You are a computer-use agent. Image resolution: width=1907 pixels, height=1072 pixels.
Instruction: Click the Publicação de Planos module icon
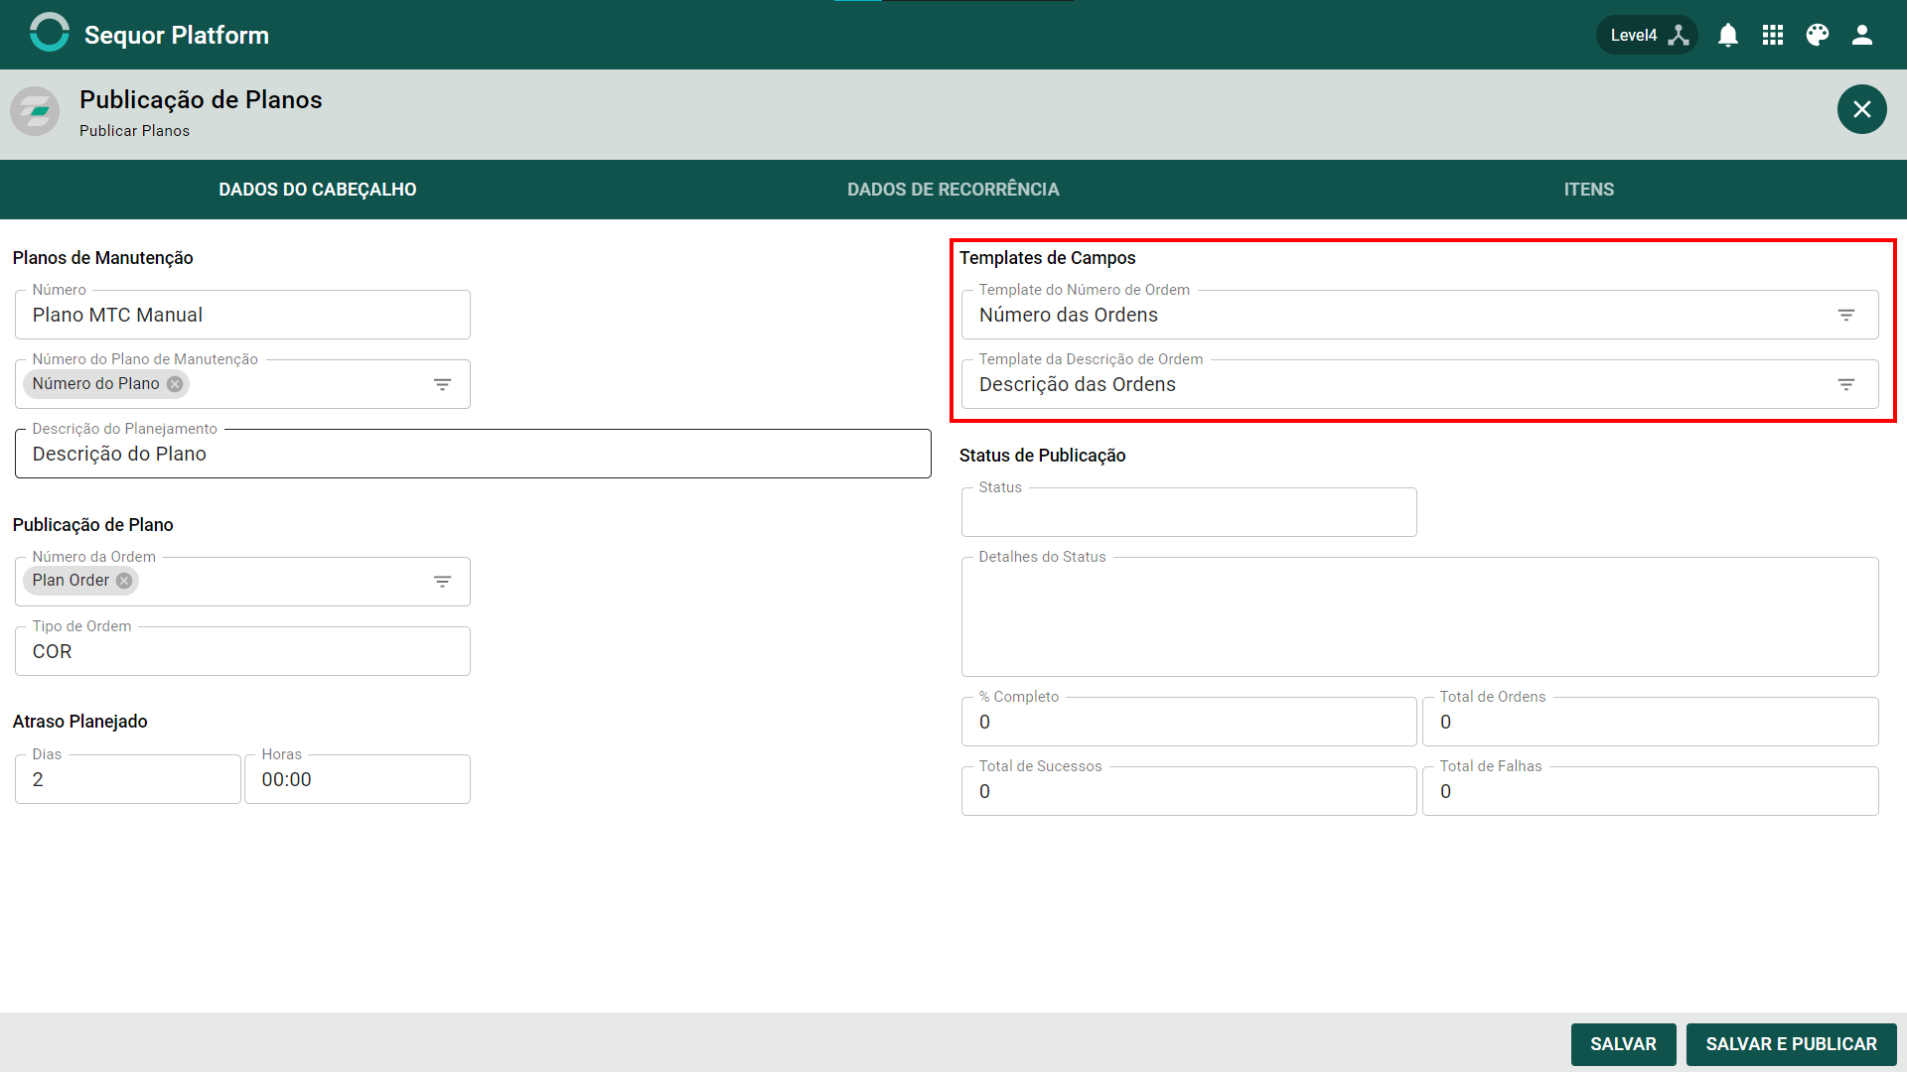(35, 110)
